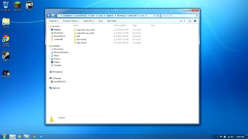The width and height of the screenshot is (248, 139).
Task: Collapse the Favorites tree group
Action: tap(48, 26)
